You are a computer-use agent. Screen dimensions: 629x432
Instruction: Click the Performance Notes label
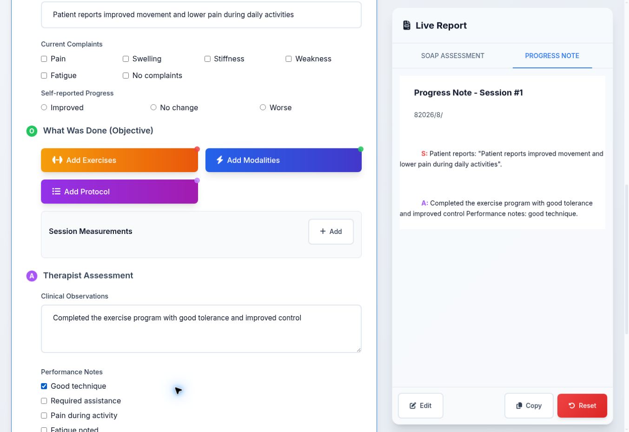[72, 372]
